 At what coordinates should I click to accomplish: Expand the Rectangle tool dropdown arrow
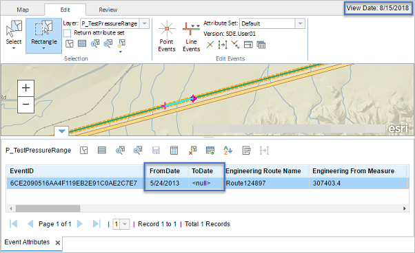pos(43,48)
